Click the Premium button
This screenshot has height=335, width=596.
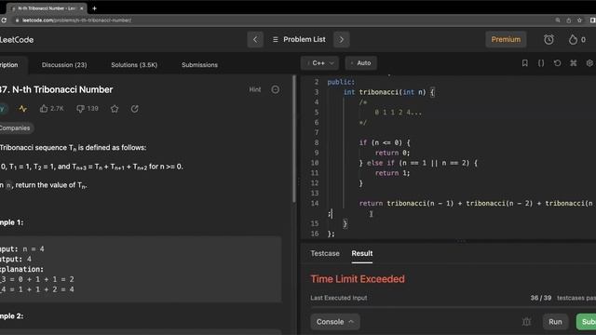pyautogui.click(x=506, y=39)
